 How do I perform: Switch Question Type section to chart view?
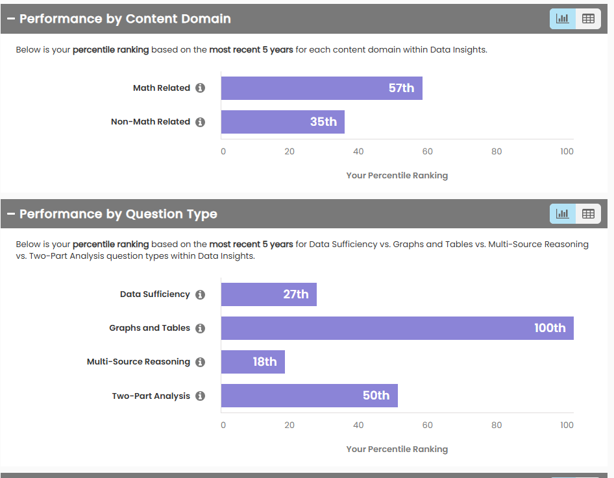click(x=563, y=213)
